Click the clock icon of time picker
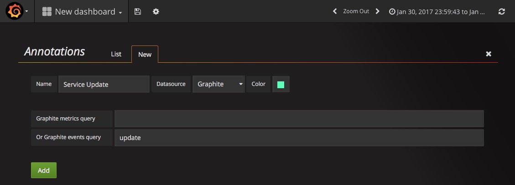The width and height of the screenshot is (515, 185). [x=392, y=11]
